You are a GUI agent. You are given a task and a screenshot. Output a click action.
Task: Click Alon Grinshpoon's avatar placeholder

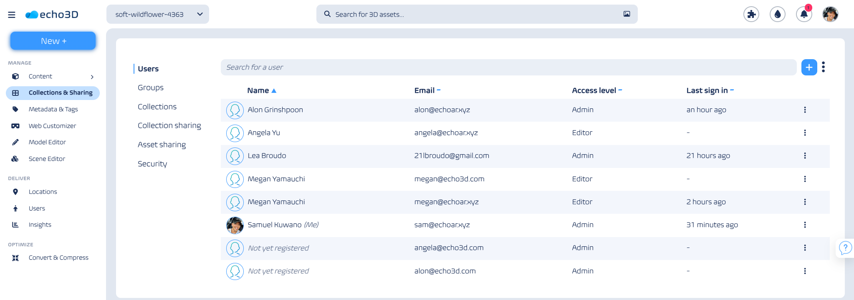(x=235, y=110)
